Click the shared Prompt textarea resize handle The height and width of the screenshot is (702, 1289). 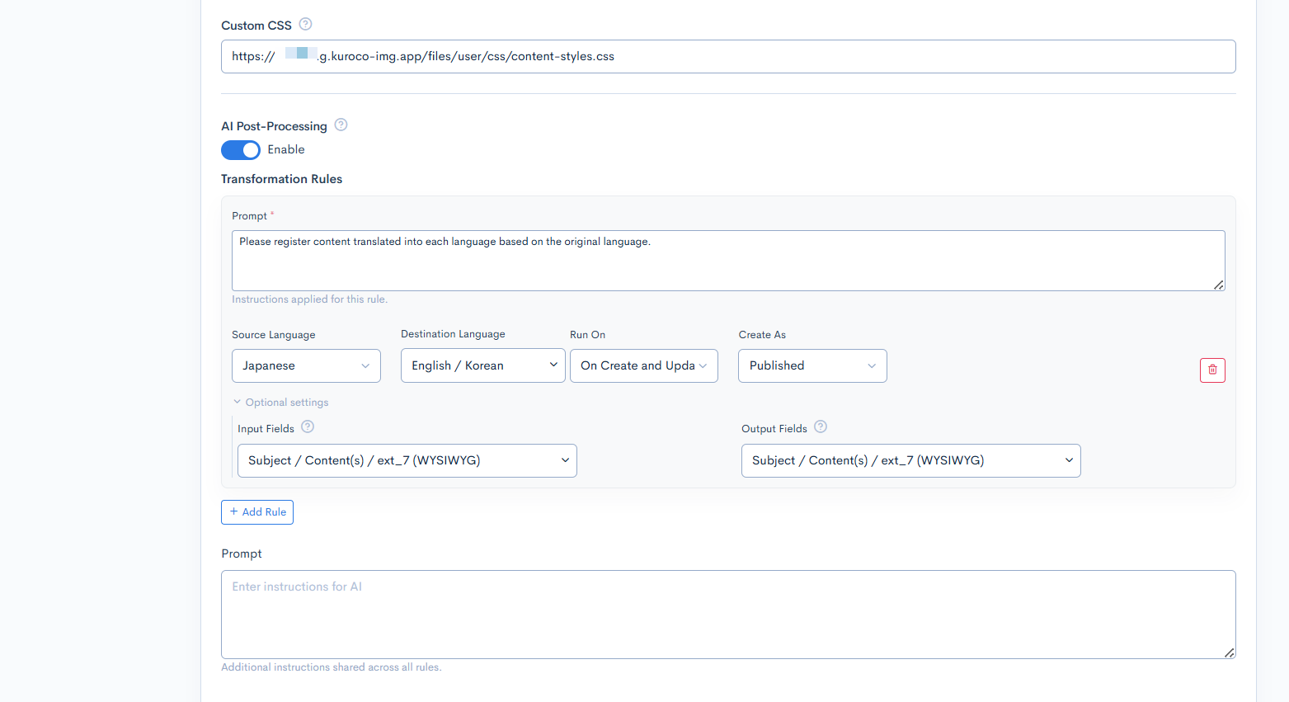pyautogui.click(x=1229, y=653)
